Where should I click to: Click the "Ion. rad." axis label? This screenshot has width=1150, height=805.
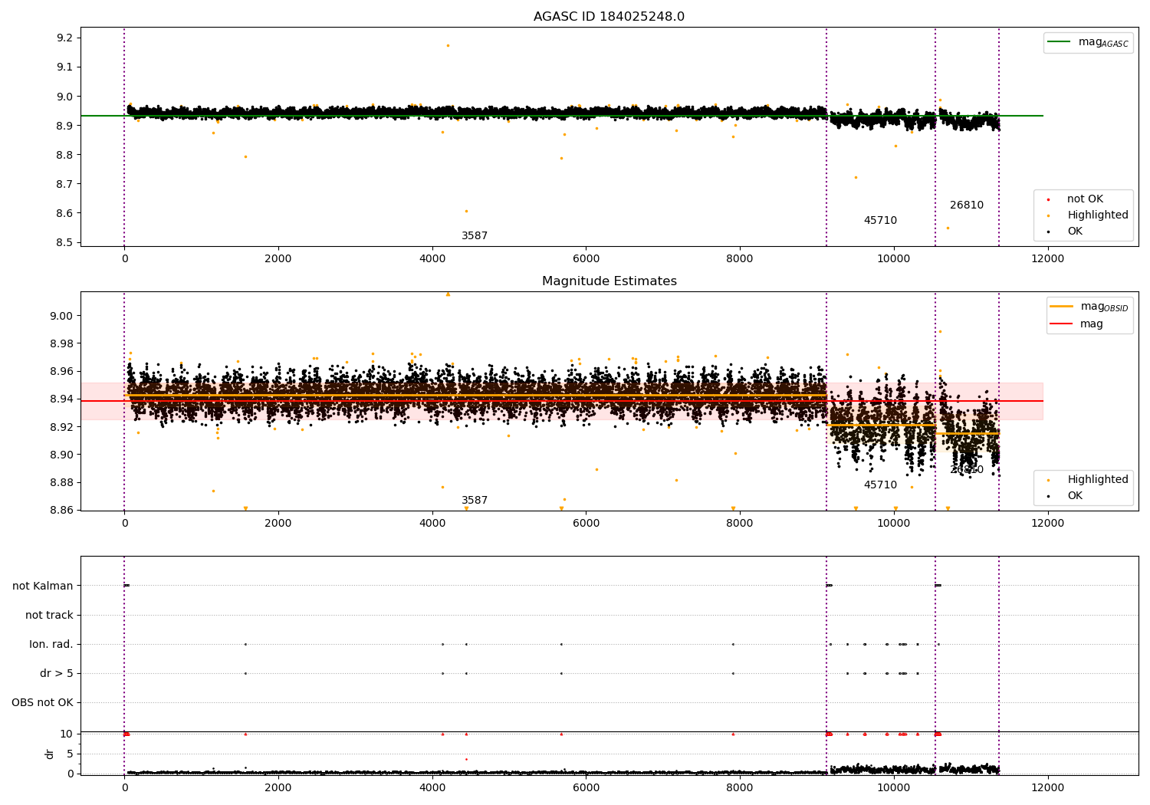click(x=51, y=644)
